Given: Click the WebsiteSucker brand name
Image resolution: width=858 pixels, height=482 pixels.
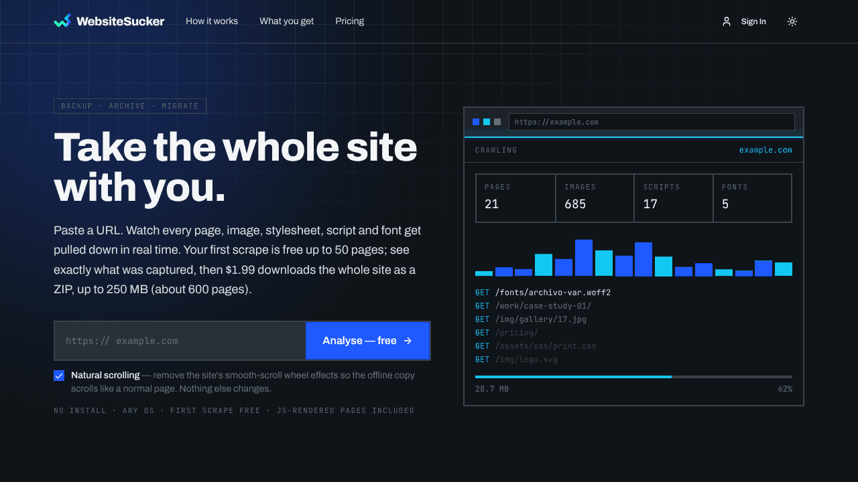Looking at the screenshot, I should (x=121, y=21).
